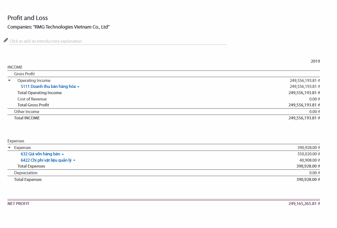Select the Other Income row label
The width and height of the screenshot is (337, 228).
[x=26, y=112]
